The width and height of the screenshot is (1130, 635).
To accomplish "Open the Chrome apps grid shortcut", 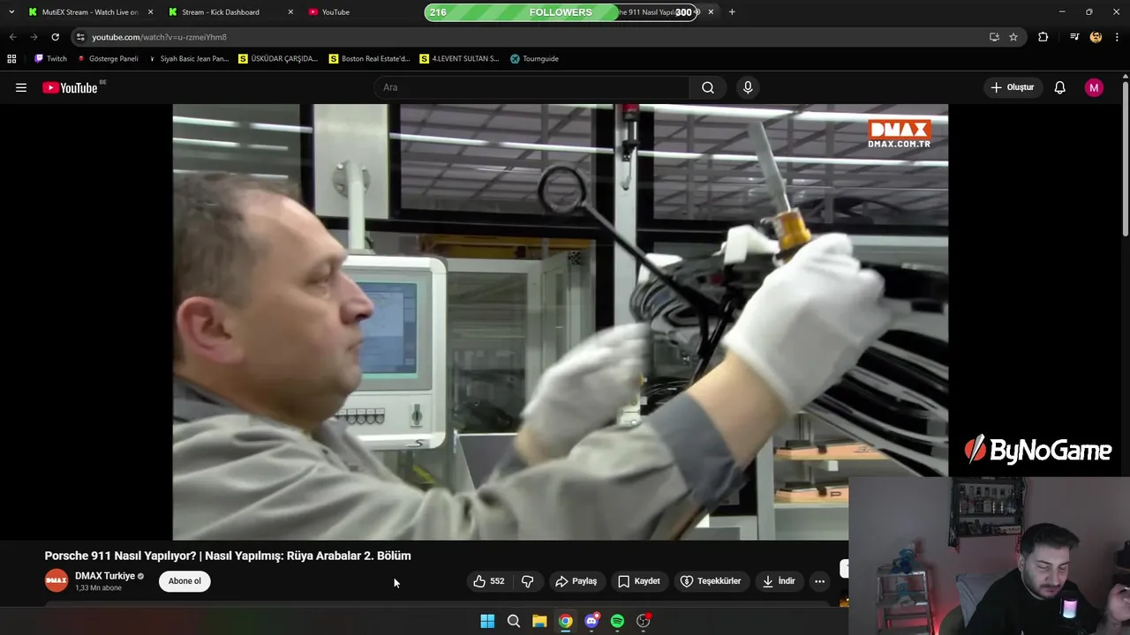I will (x=11, y=58).
